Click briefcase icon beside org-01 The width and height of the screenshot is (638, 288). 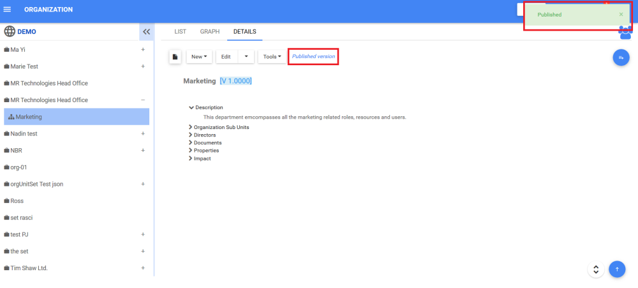(x=6, y=167)
